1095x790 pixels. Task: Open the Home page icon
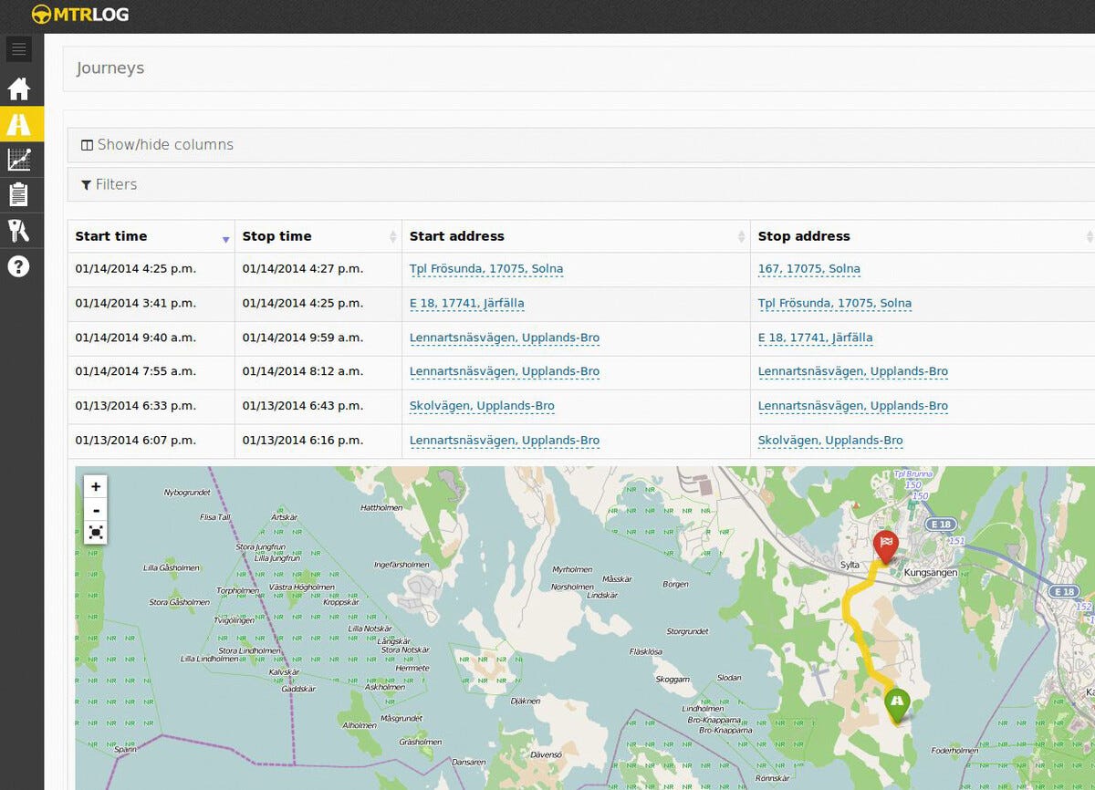pos(19,89)
